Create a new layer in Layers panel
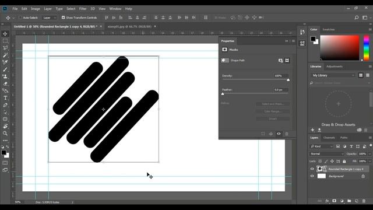 click(356, 201)
